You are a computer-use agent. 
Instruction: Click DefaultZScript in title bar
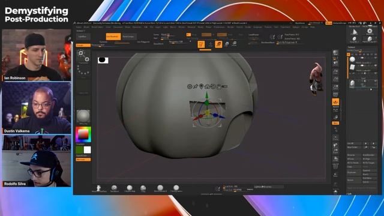pyautogui.click(x=340, y=23)
